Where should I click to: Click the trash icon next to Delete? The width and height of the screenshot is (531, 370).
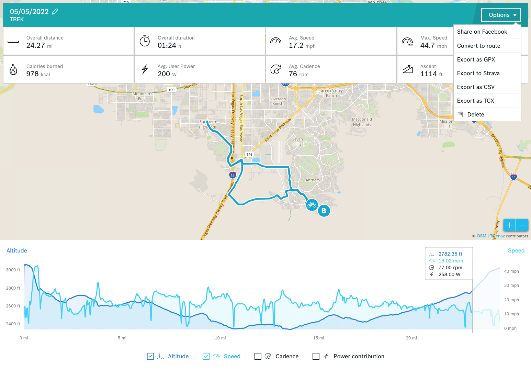pyautogui.click(x=461, y=114)
